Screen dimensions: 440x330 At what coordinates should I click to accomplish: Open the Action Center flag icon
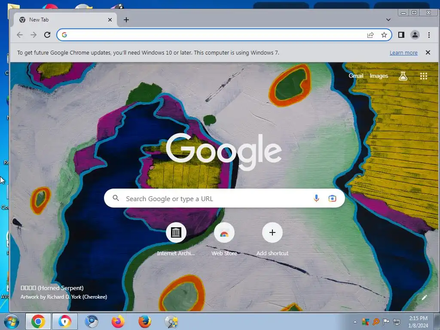point(386,321)
